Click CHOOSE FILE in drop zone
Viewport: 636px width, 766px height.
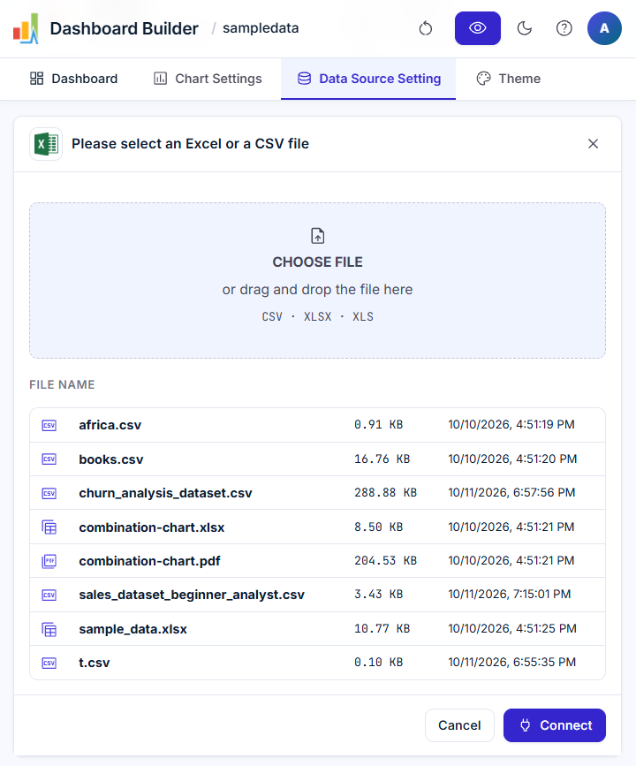[317, 262]
